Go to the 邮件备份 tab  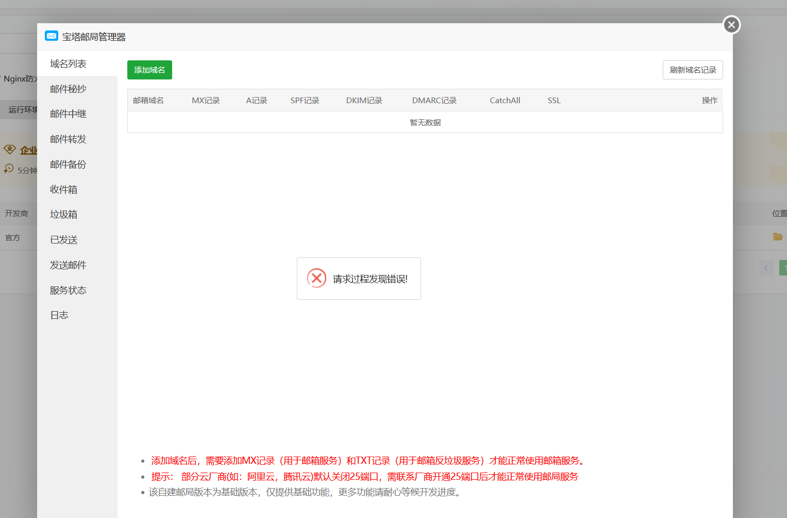(x=77, y=164)
